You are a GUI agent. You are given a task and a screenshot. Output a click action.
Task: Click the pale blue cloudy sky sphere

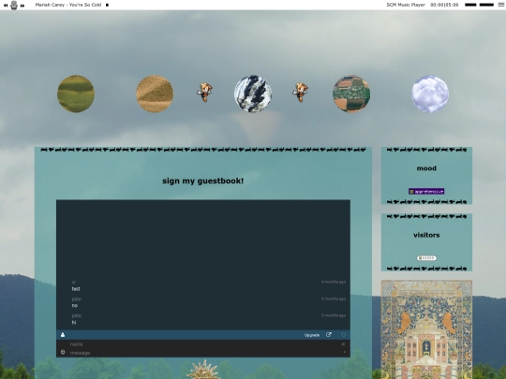click(430, 94)
